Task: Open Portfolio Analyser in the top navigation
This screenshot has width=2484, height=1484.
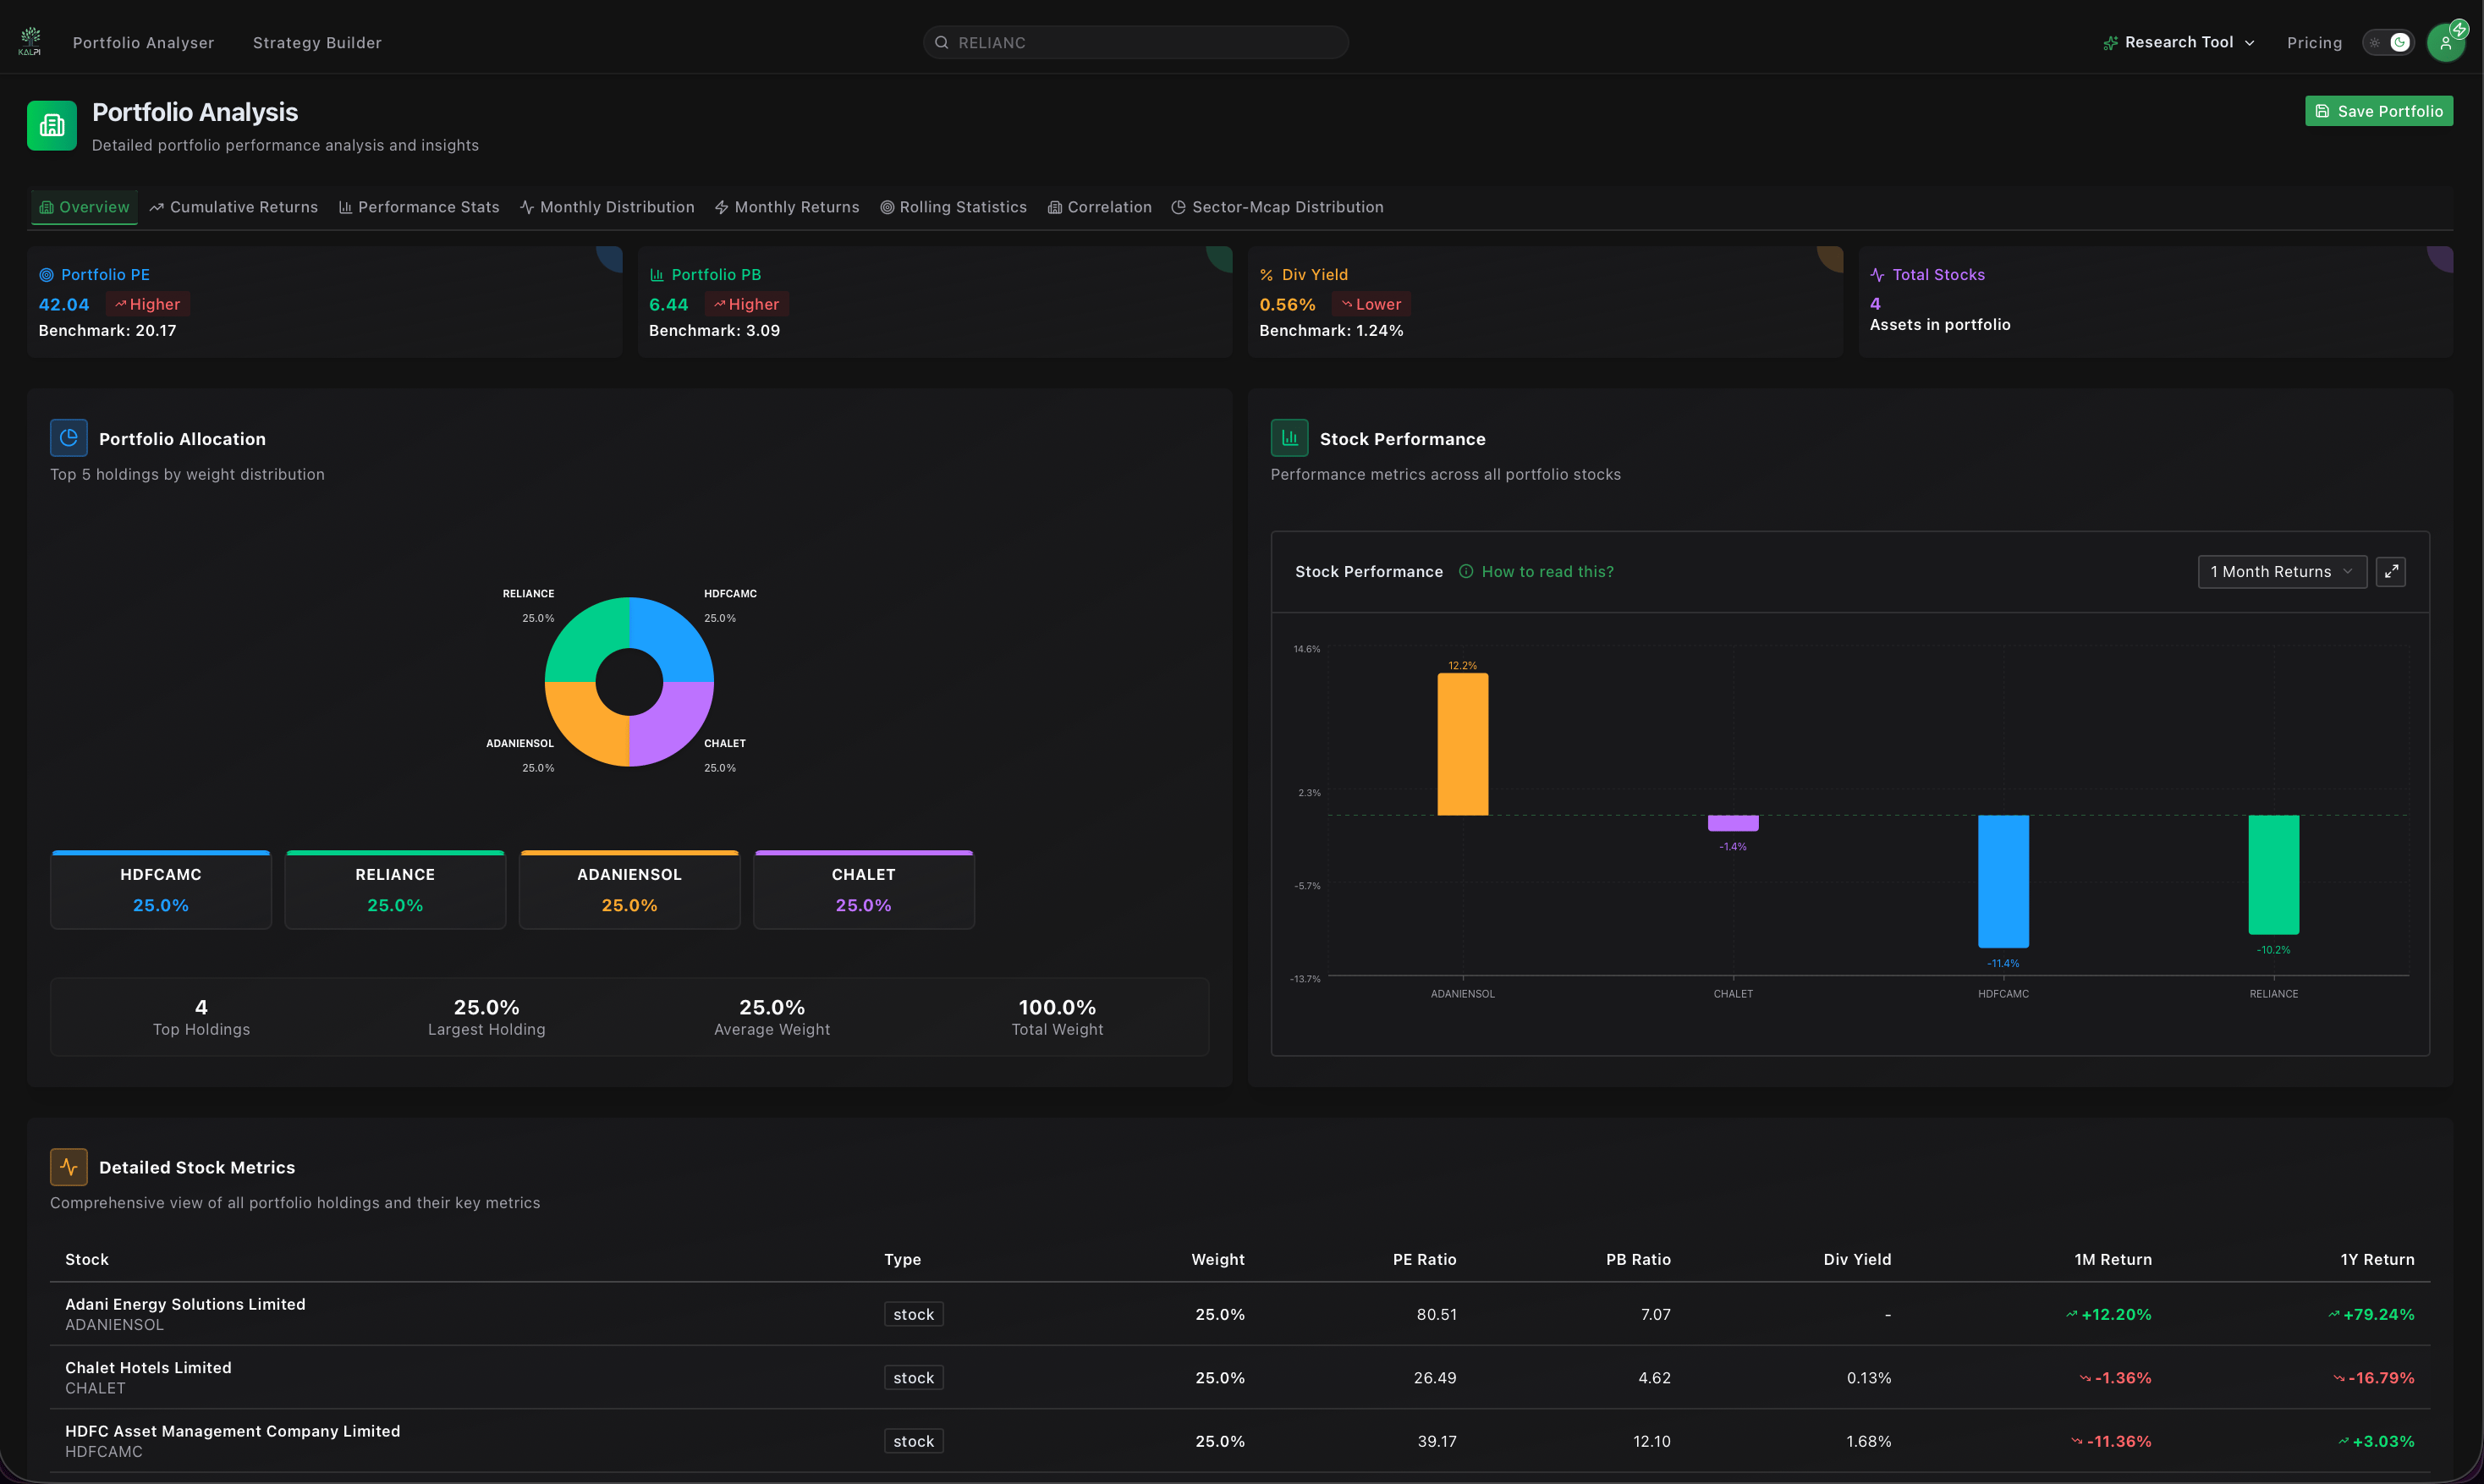Action: pos(143,42)
